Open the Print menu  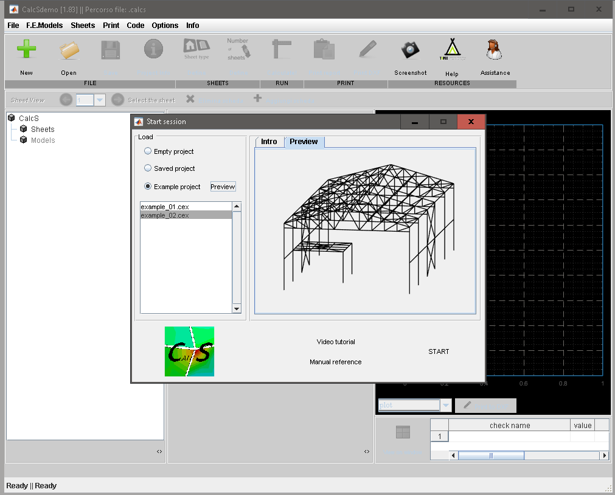pos(111,26)
